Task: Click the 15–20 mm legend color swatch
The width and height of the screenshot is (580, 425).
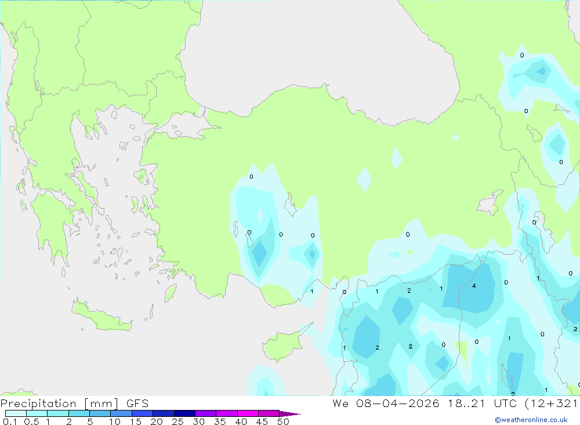Action: pos(143,413)
